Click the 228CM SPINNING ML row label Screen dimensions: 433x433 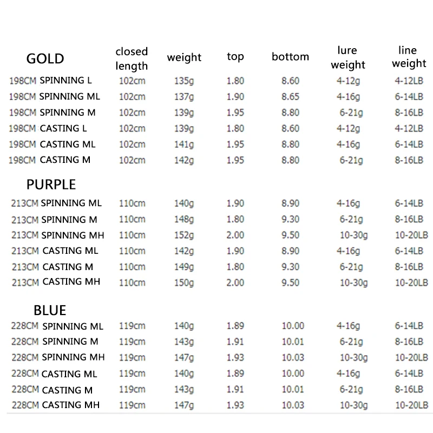57,326
